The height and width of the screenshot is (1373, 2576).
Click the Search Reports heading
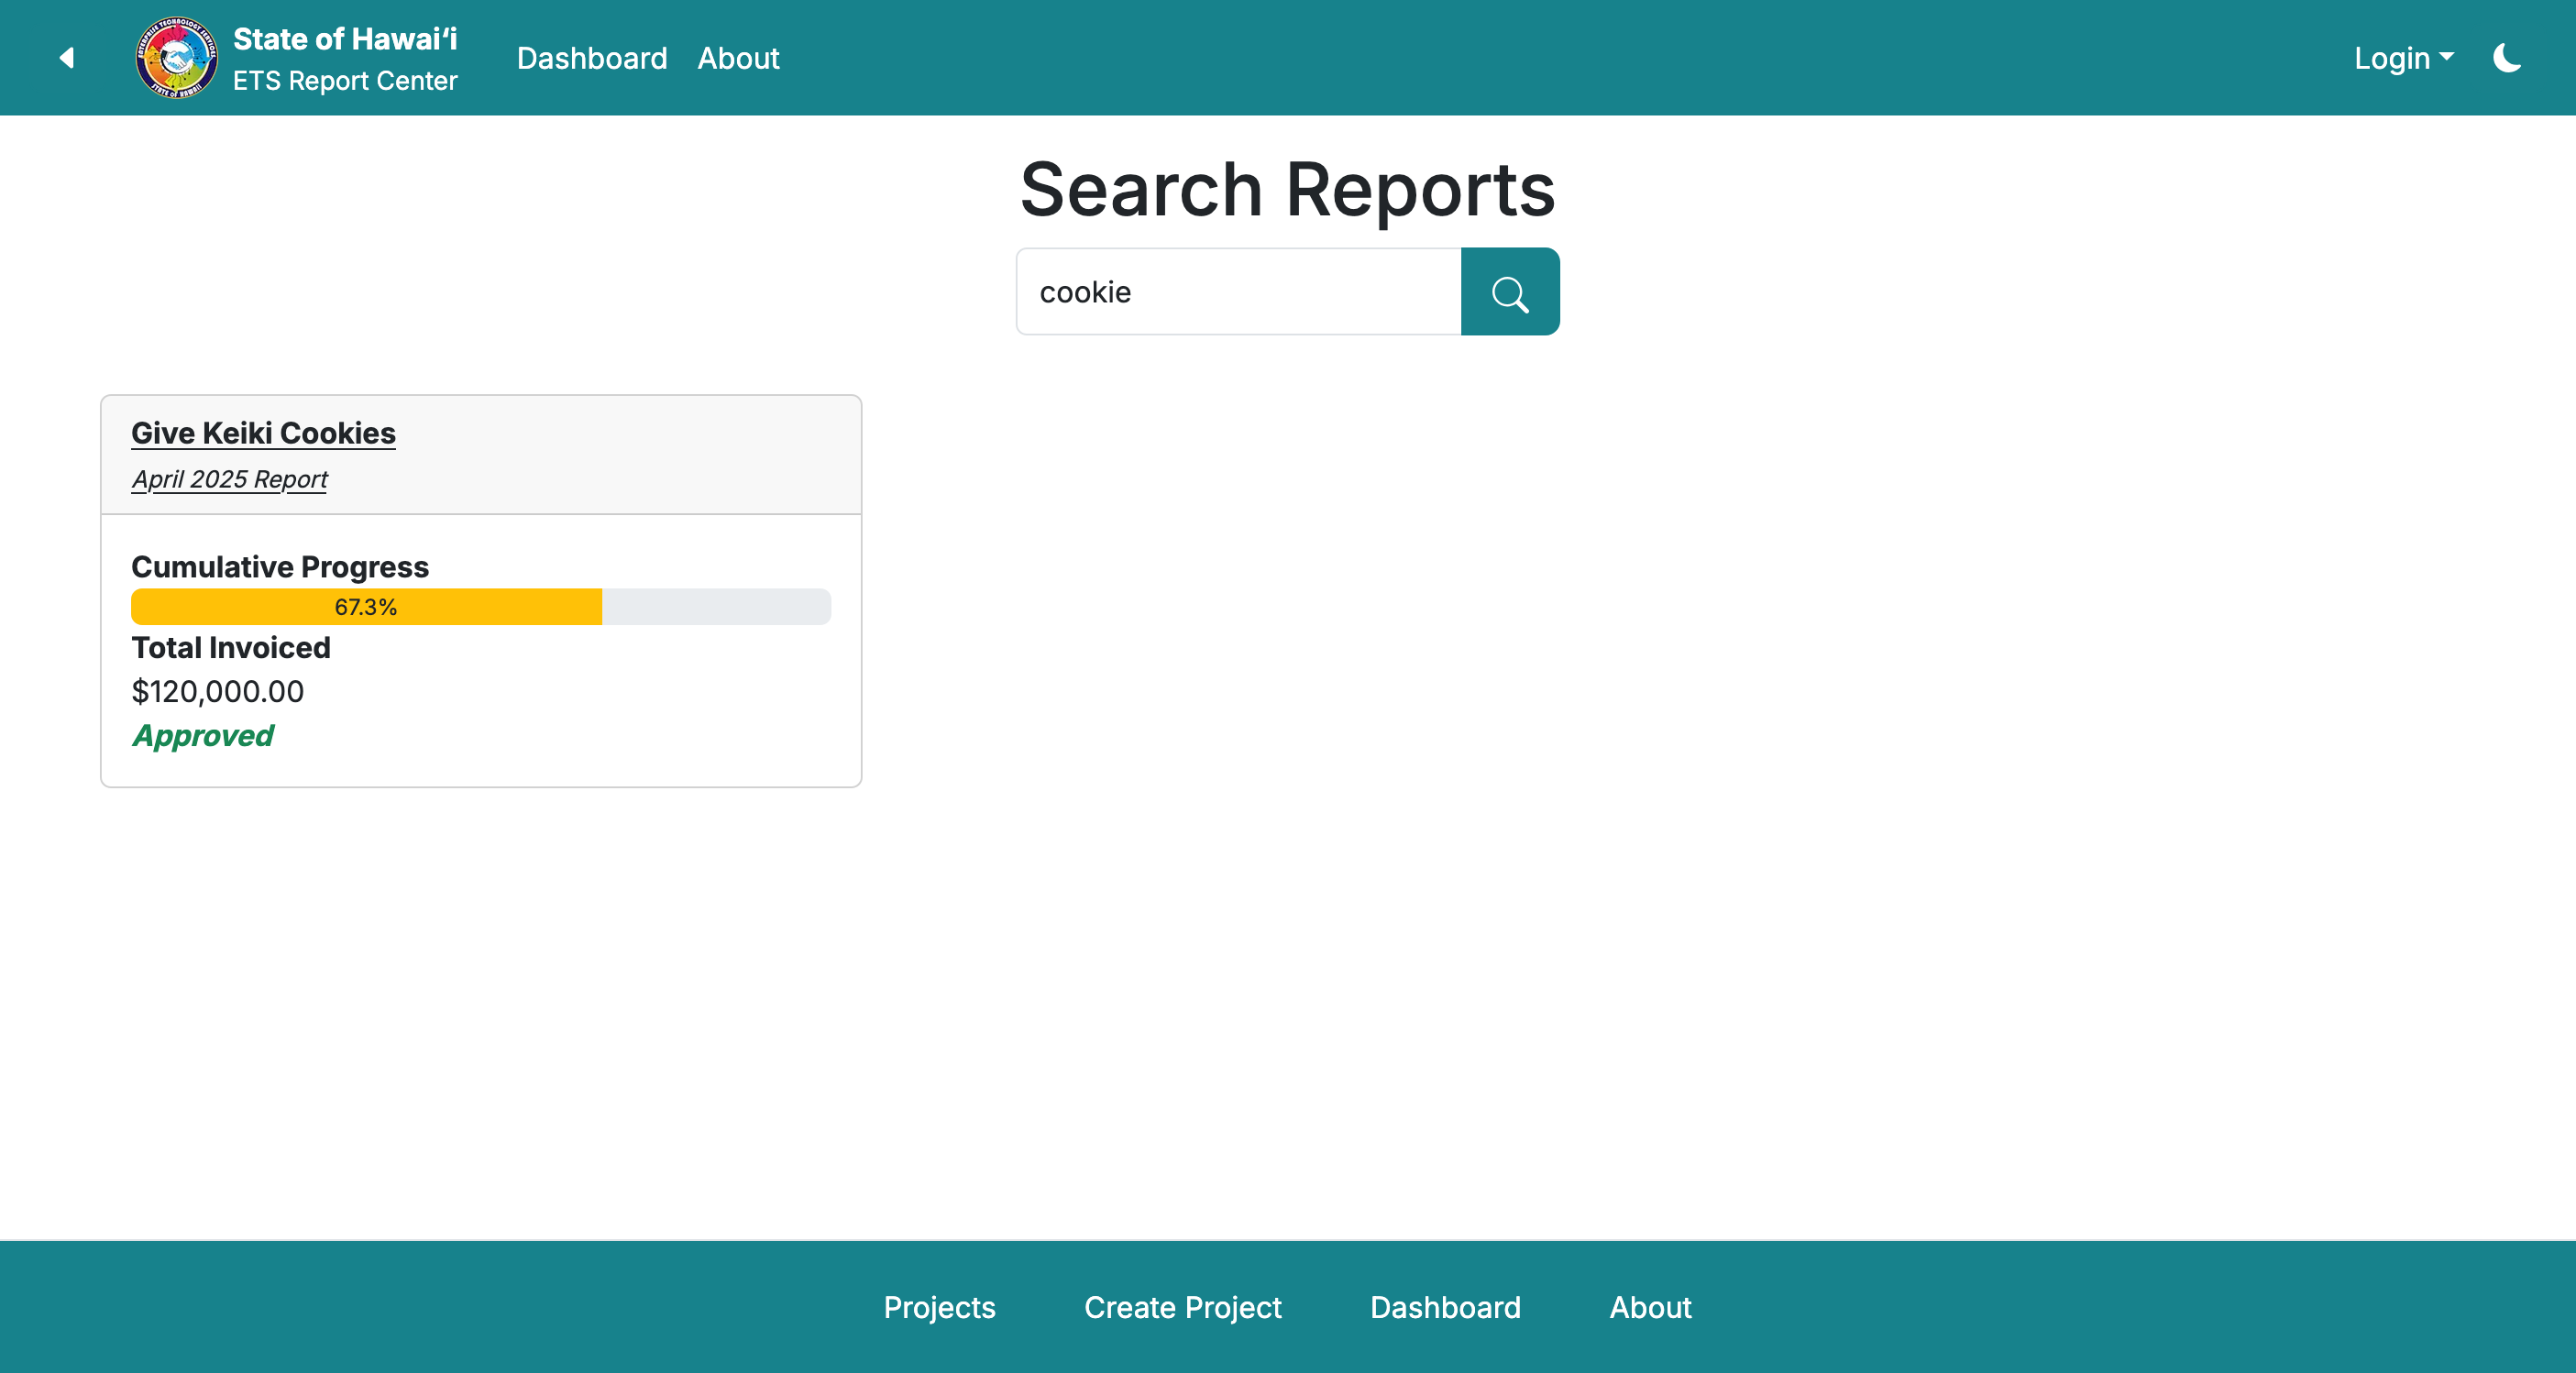pyautogui.click(x=1286, y=190)
